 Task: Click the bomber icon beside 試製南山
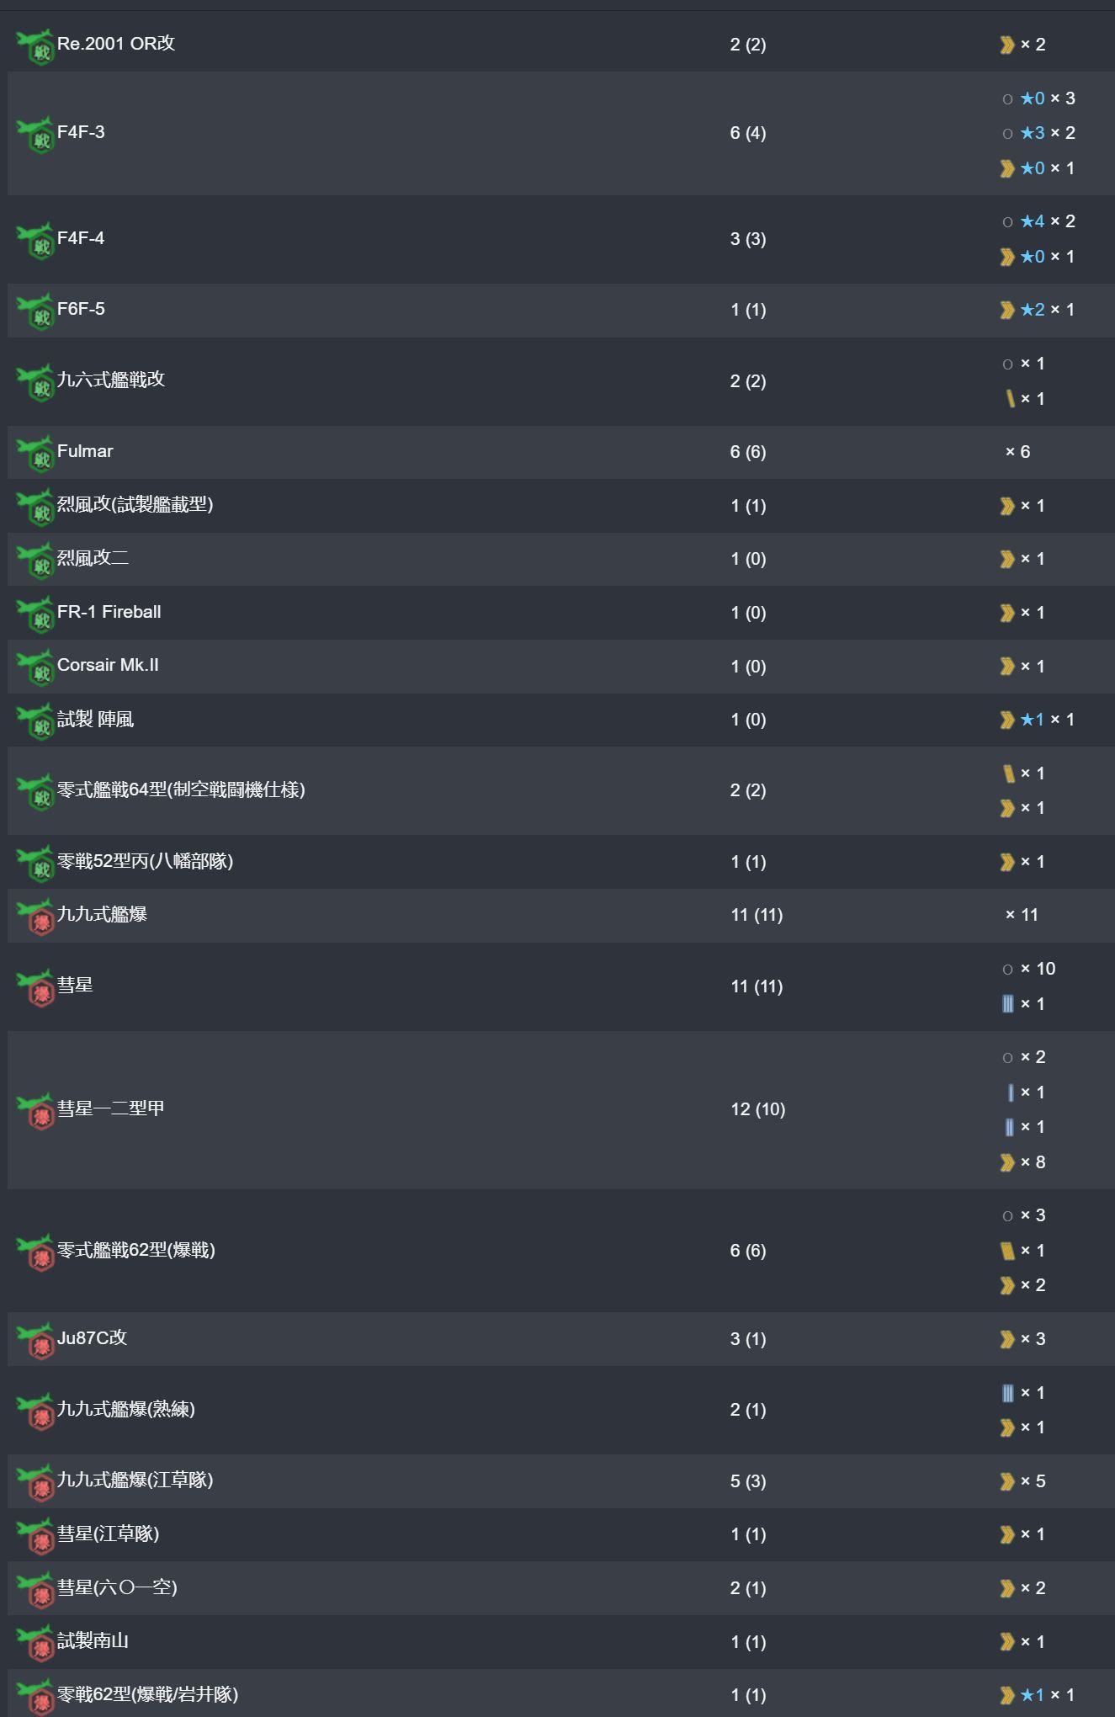(x=35, y=1643)
